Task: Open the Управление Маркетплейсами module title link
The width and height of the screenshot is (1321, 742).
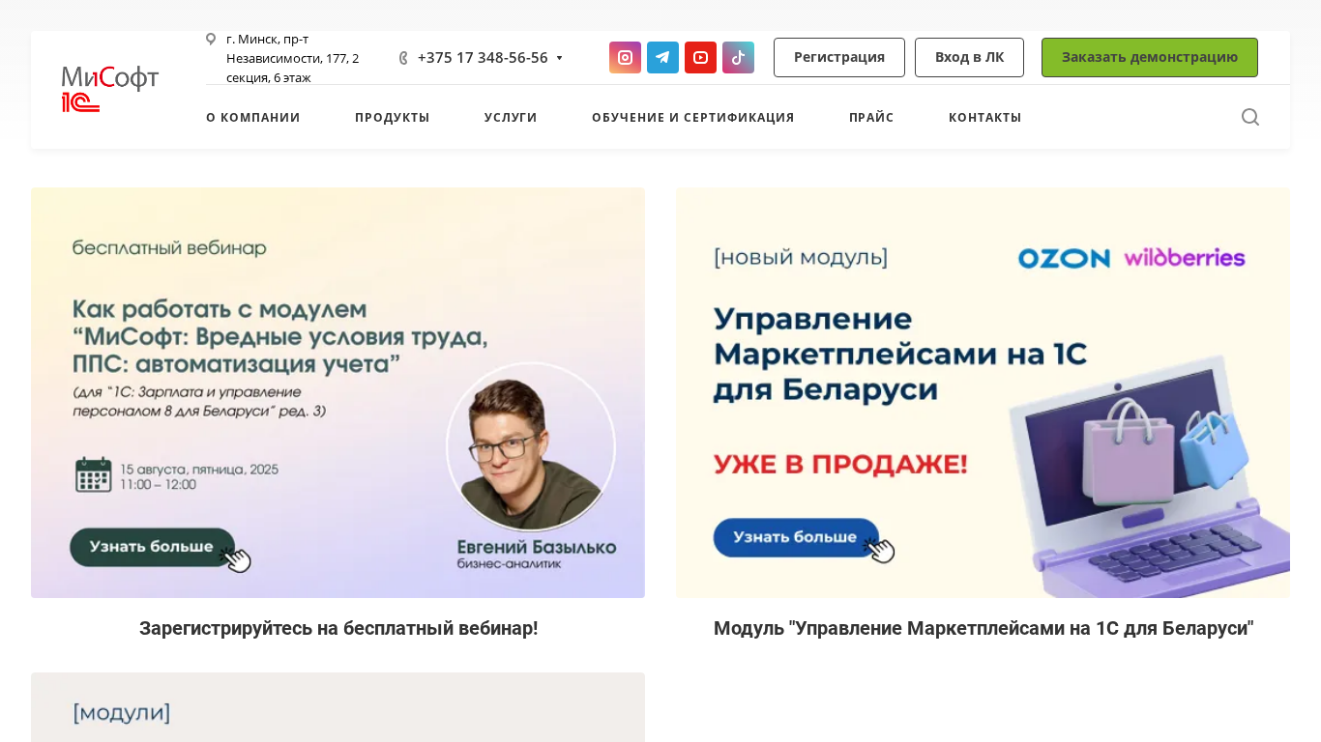Action: click(983, 628)
